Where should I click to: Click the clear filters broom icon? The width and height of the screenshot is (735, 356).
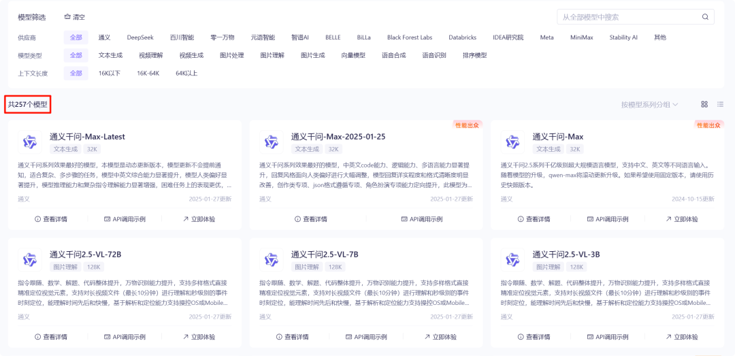(x=67, y=17)
